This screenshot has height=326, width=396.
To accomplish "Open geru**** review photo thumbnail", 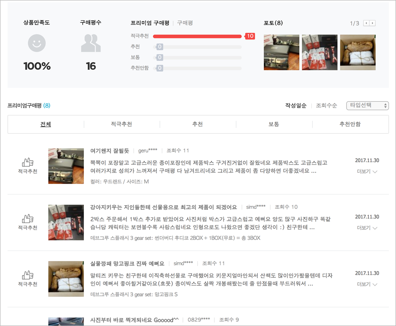I will pos(66,166).
